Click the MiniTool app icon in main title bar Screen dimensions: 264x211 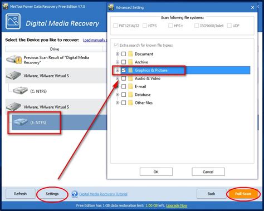point(5,6)
